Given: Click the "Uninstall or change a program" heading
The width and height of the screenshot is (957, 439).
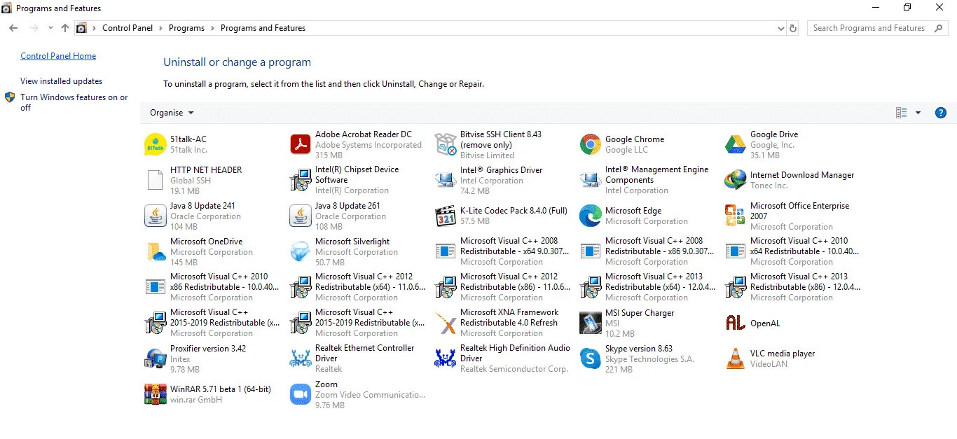Looking at the screenshot, I should pos(237,62).
